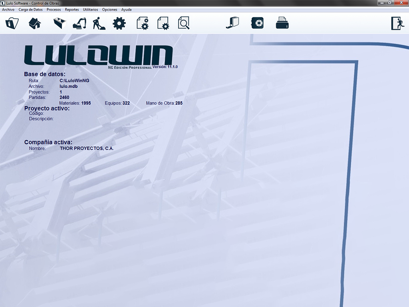Open the document magnifier search icon
The image size is (409, 307).
tap(184, 23)
